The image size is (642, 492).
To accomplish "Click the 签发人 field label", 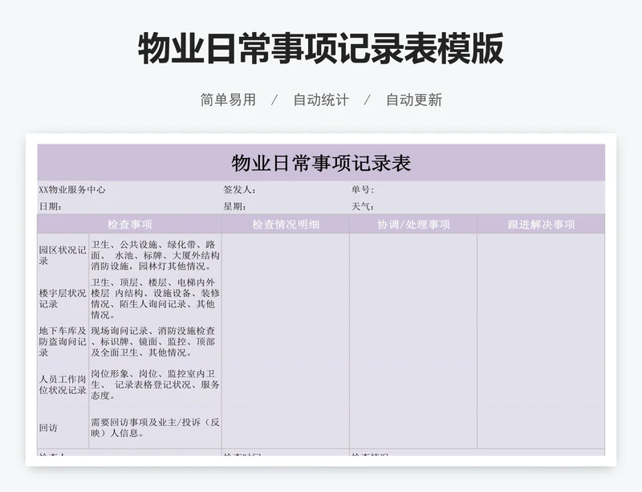I will (239, 189).
